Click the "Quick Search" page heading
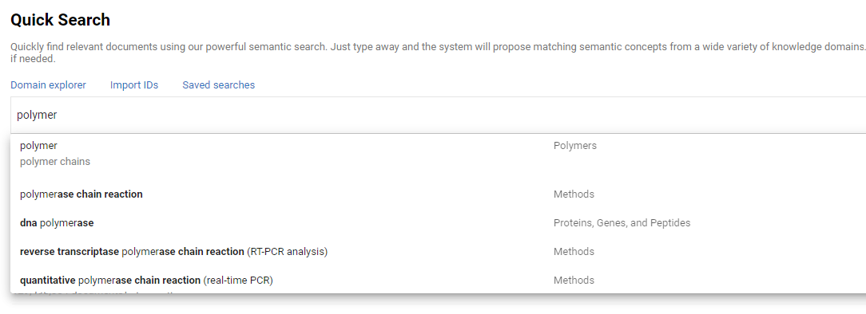The image size is (866, 314). 60,20
